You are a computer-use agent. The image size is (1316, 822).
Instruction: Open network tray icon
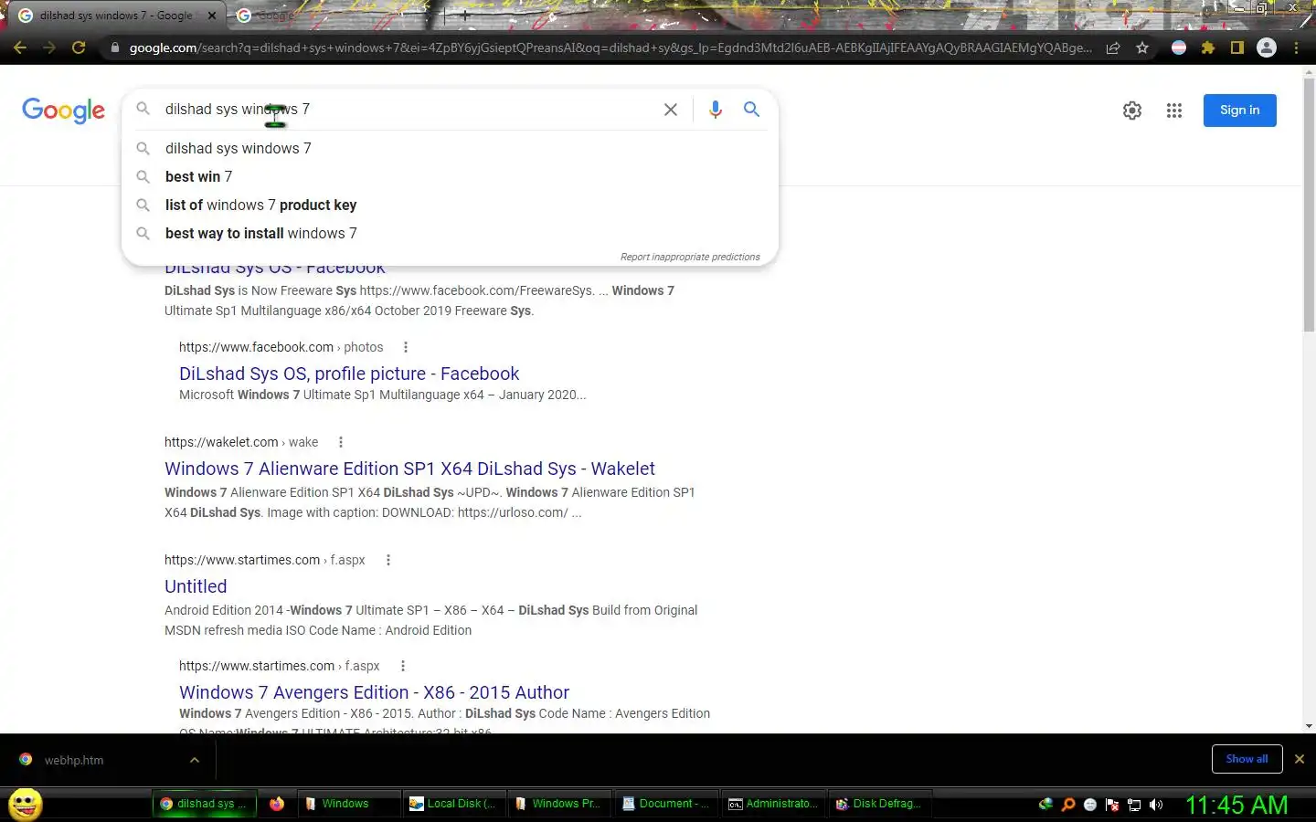(1134, 805)
